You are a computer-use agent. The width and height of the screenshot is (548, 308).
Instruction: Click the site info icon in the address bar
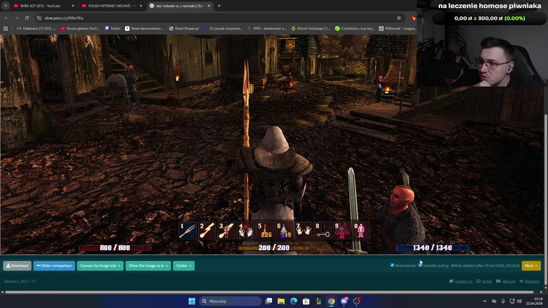point(39,18)
